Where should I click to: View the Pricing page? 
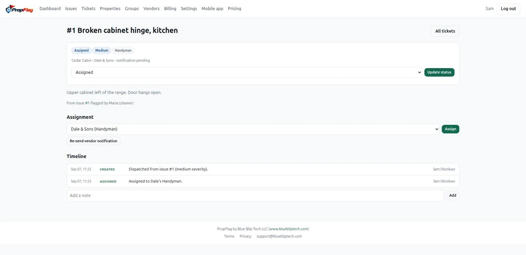pyautogui.click(x=234, y=9)
